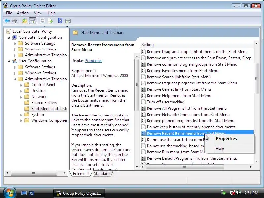Click settings list horizontal scrollbar thumb
This screenshot has width=264, height=198.
pos(185,167)
